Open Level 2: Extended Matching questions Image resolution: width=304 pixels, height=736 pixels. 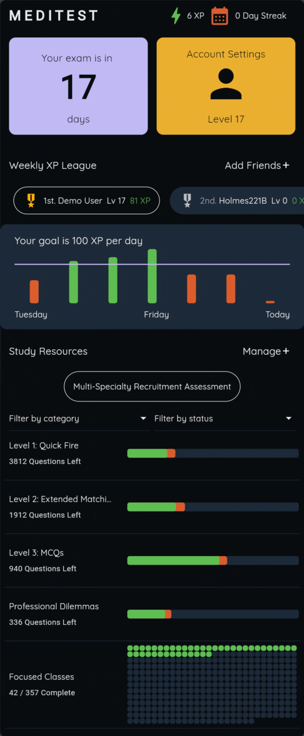pyautogui.click(x=60, y=499)
